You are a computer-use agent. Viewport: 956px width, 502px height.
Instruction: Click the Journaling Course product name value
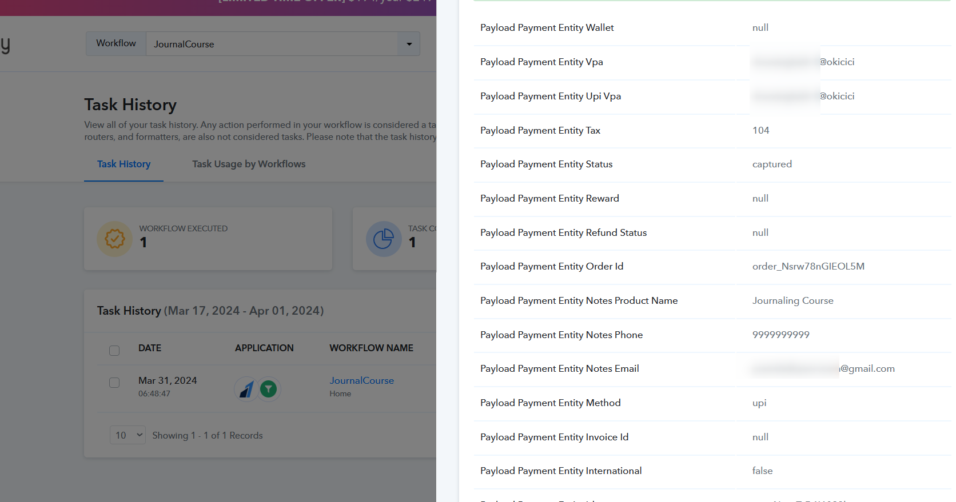792,300
